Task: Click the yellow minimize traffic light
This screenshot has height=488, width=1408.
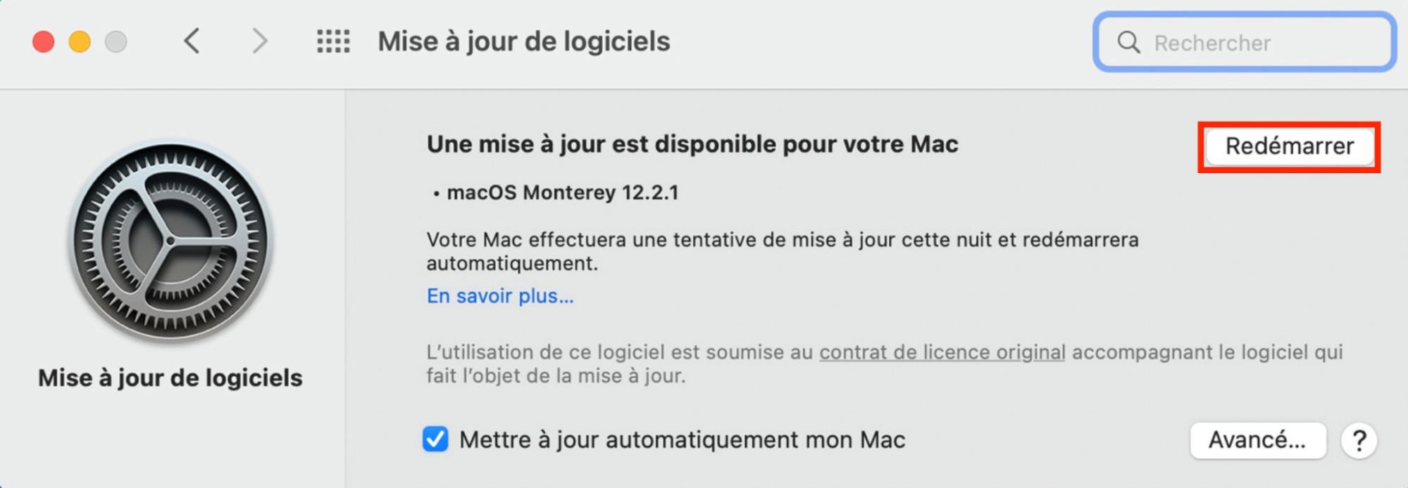Action: point(78,41)
